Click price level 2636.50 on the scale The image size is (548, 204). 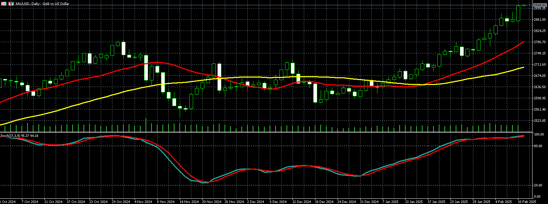[x=540, y=87]
